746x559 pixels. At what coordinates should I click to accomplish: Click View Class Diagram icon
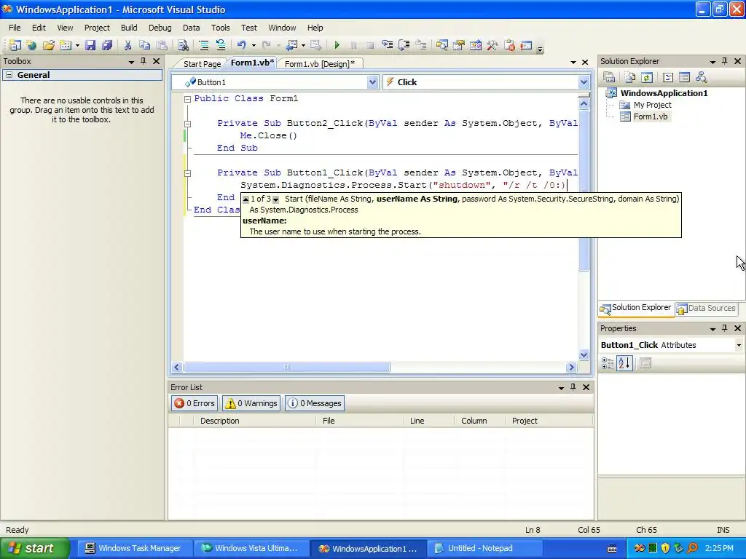pyautogui.click(x=701, y=77)
